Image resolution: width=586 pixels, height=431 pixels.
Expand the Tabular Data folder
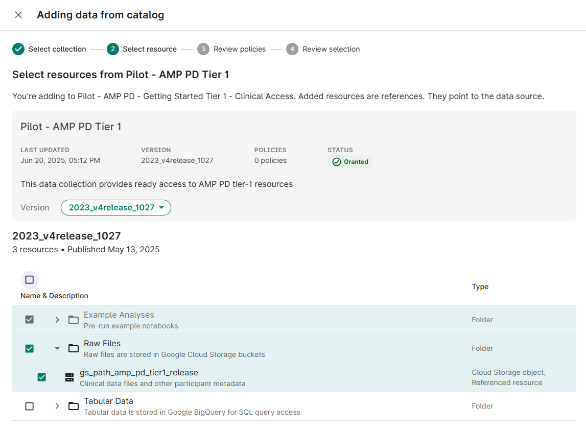pyautogui.click(x=57, y=406)
